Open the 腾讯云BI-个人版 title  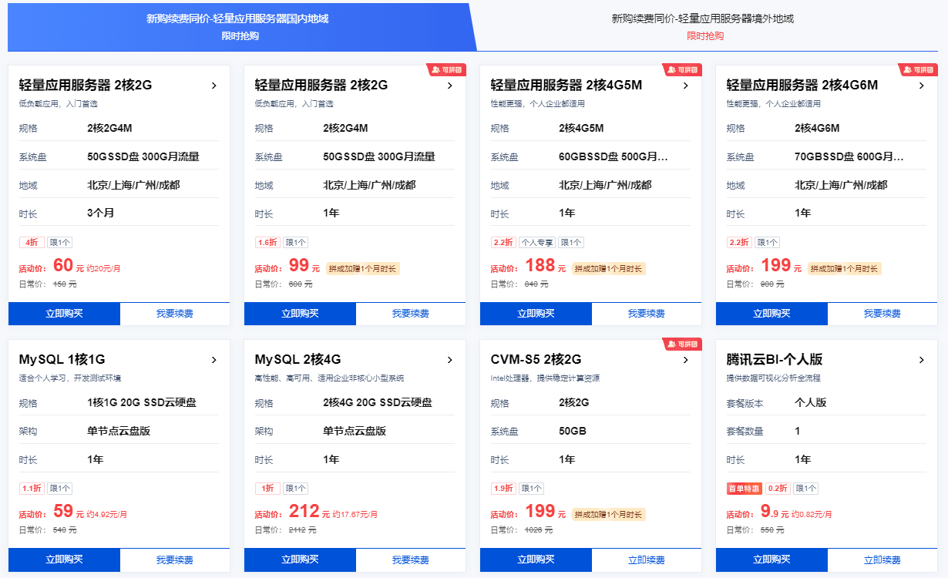tap(775, 359)
